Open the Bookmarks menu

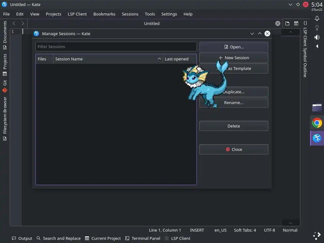104,14
